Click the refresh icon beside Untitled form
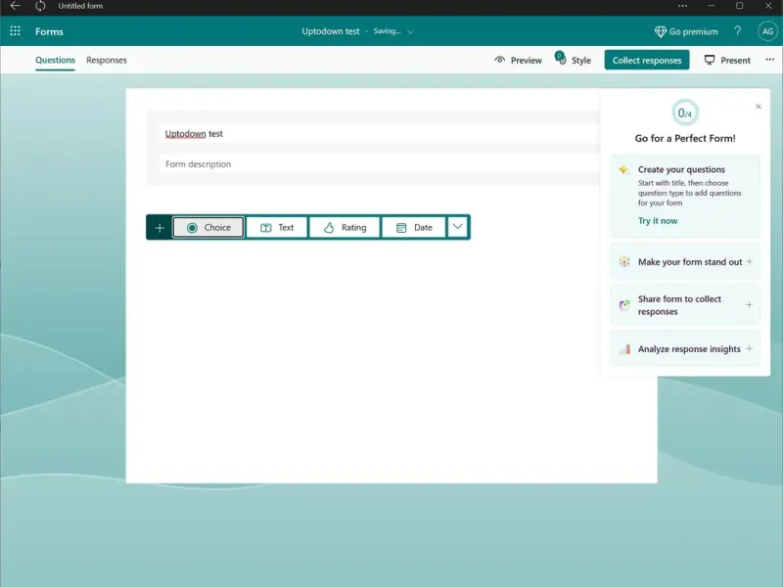 [40, 6]
